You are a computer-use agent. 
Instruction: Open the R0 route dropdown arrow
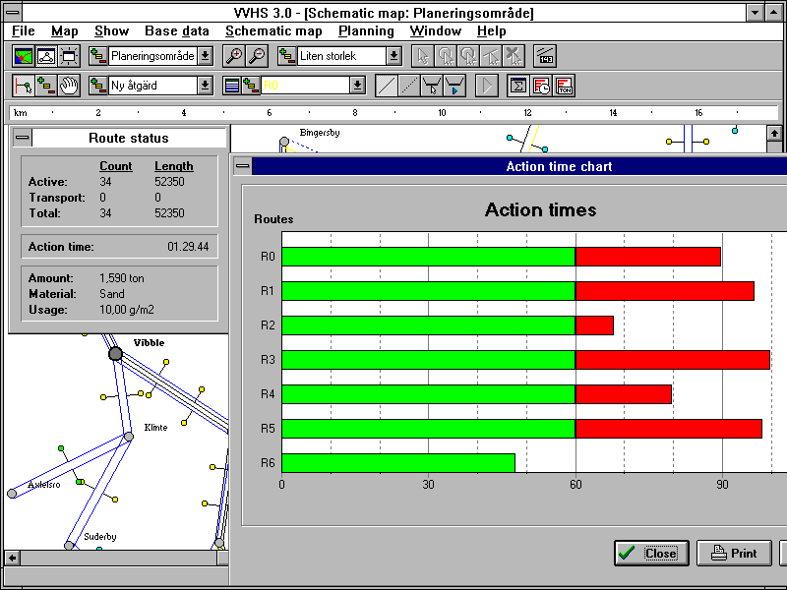(357, 86)
